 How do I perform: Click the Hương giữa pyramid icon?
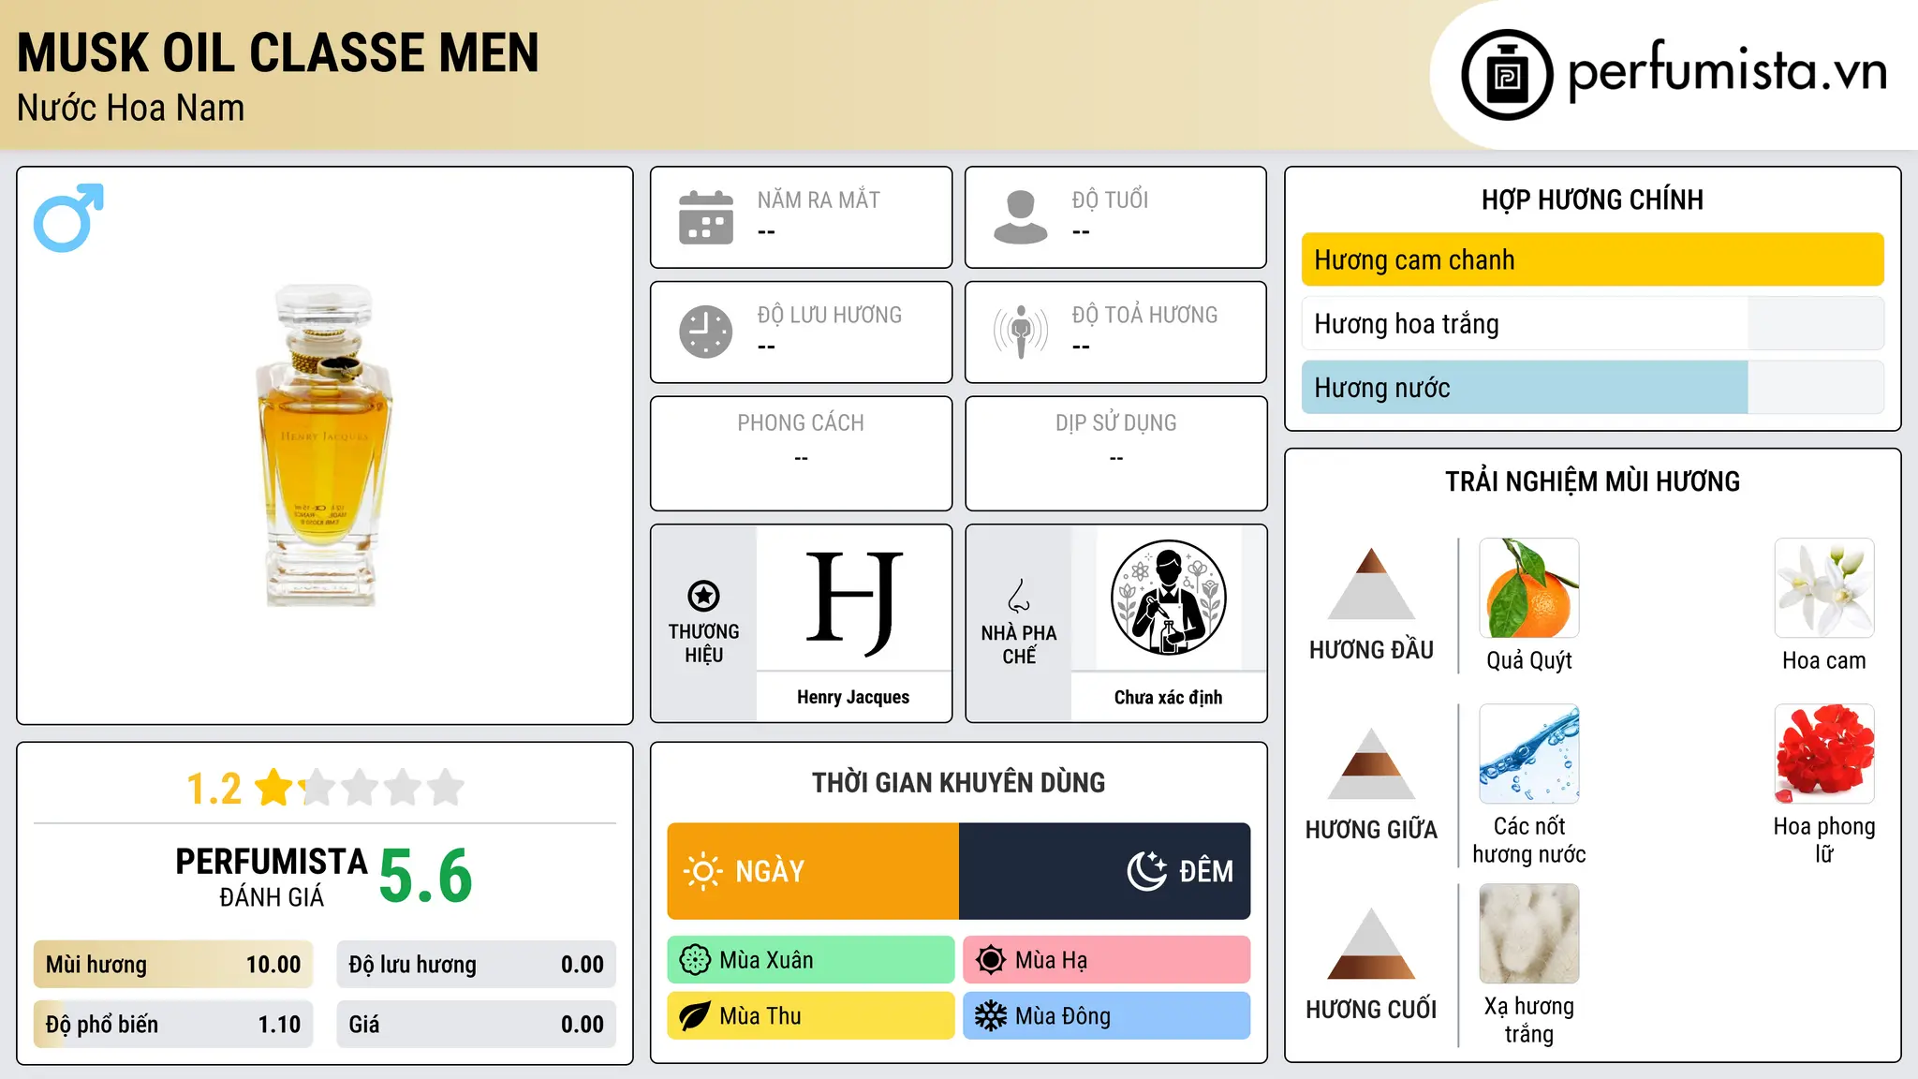coord(1371,763)
